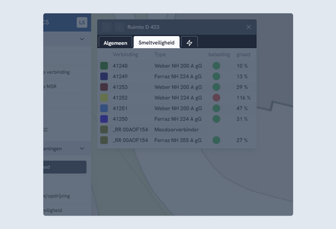Click green load indicator for connection 41251

click(216, 108)
